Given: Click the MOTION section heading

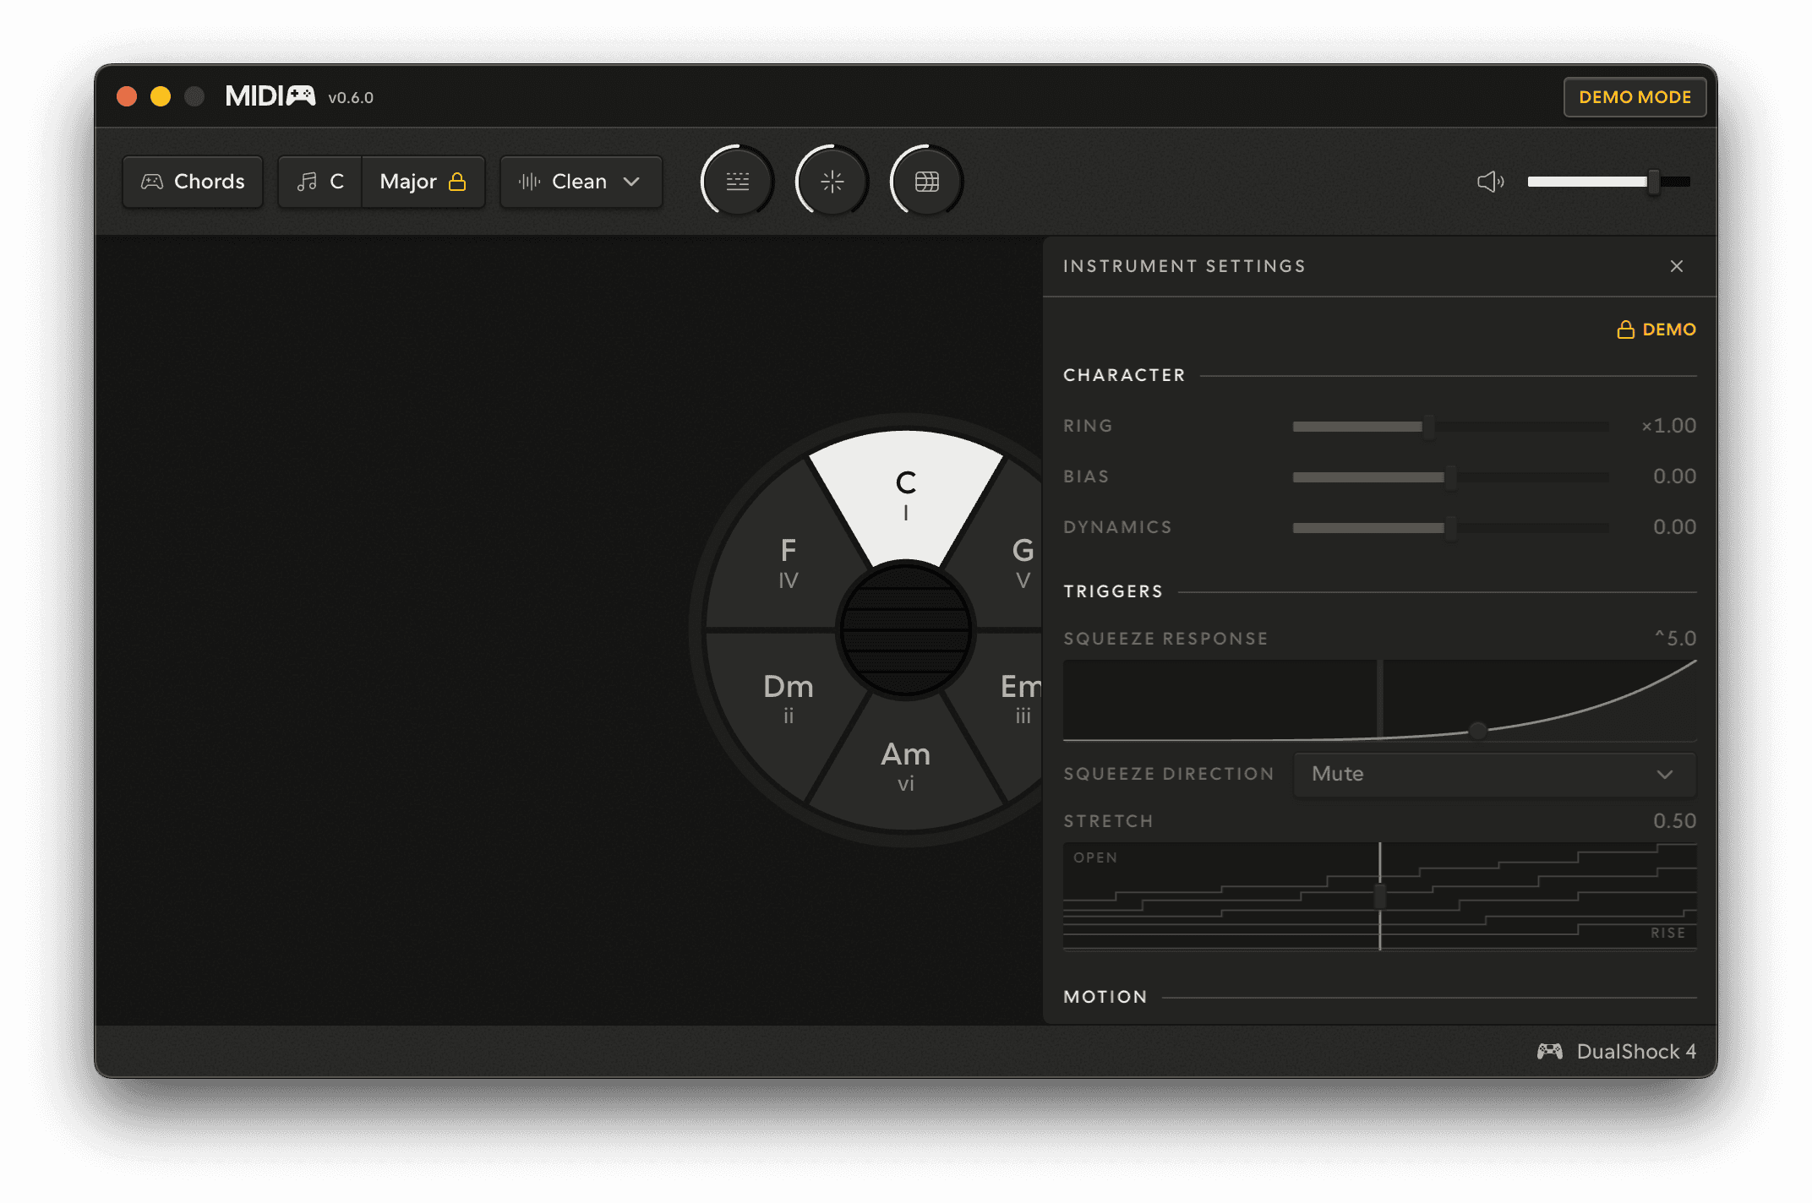Looking at the screenshot, I should (x=1105, y=997).
